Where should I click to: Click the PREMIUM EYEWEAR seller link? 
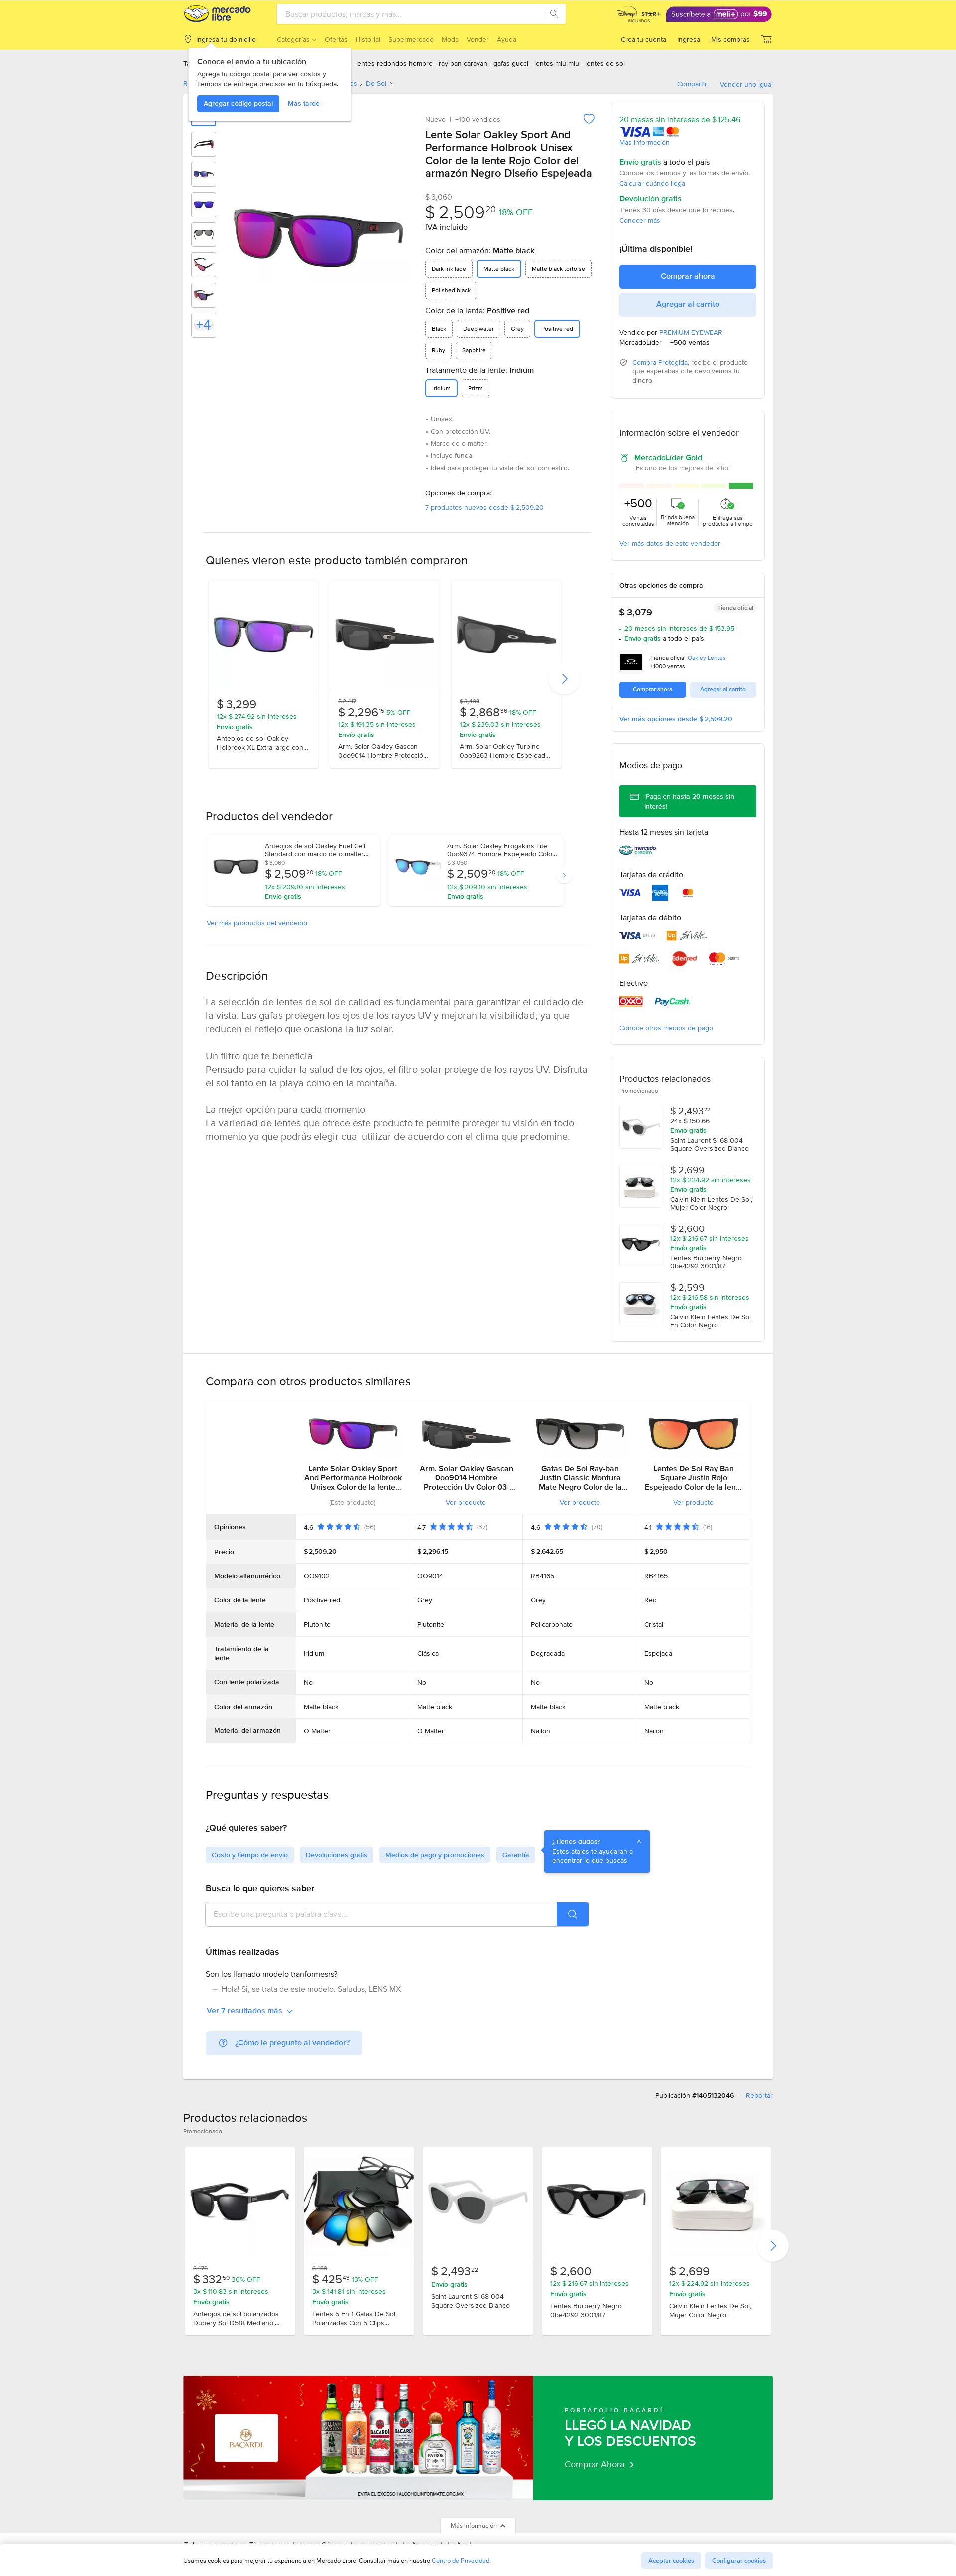(x=690, y=332)
